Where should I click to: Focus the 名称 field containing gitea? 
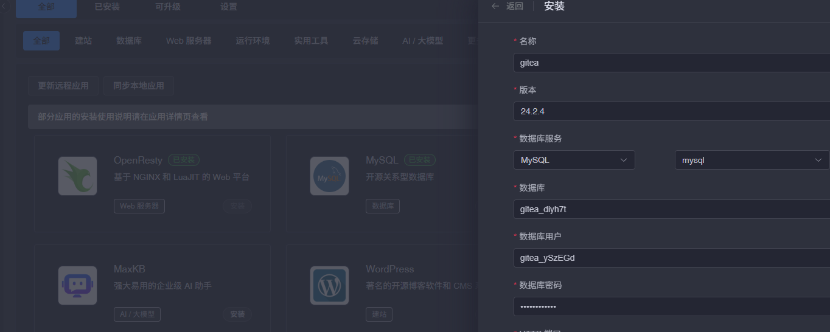click(672, 63)
